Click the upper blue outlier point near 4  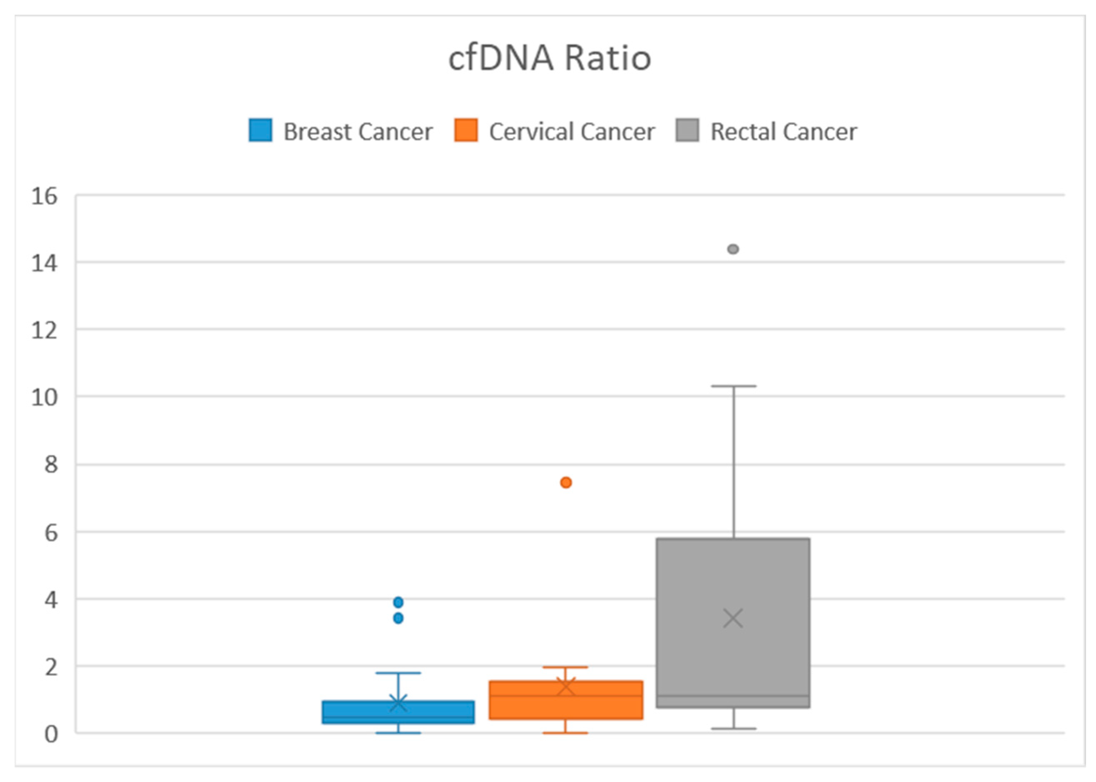398,602
